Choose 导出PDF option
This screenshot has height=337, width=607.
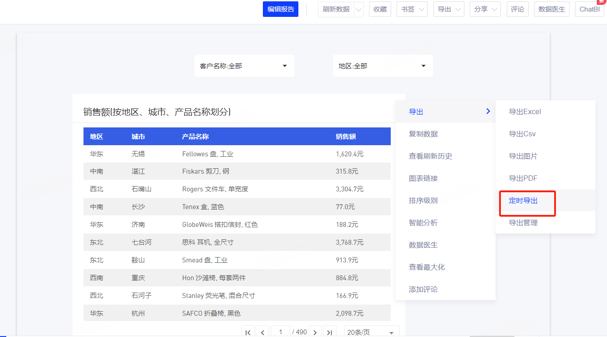point(523,178)
